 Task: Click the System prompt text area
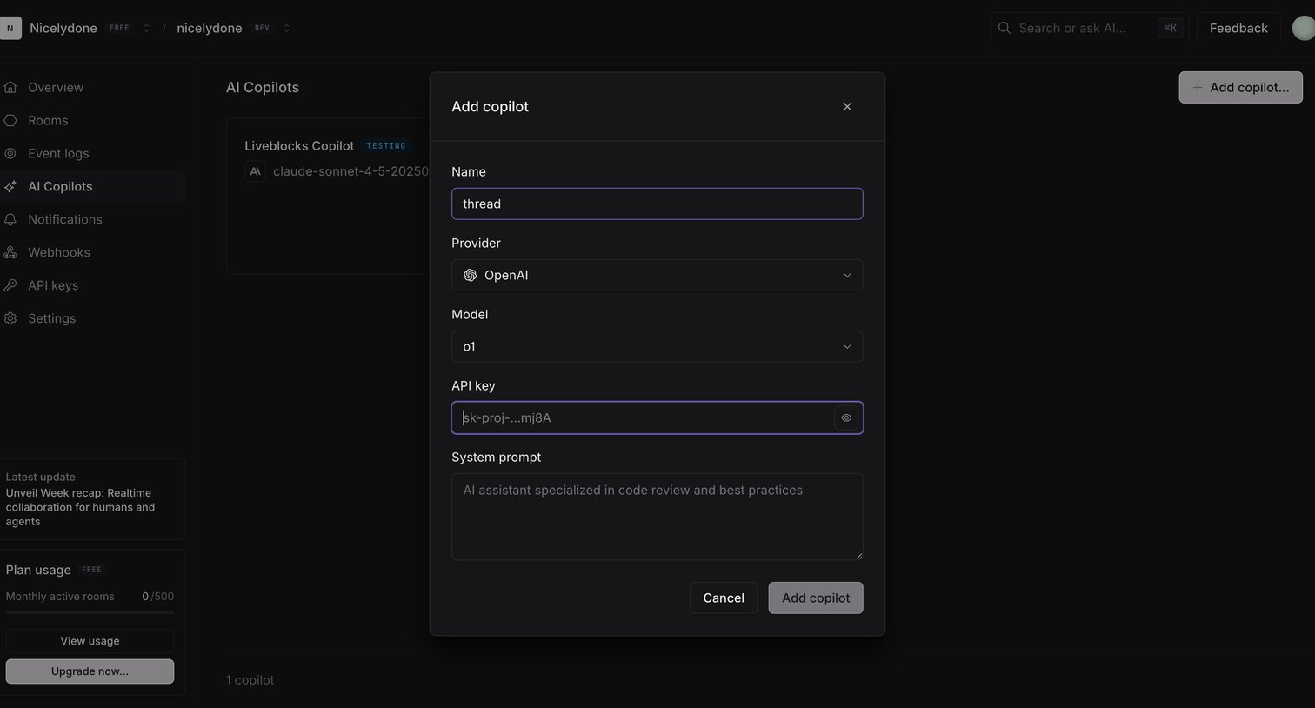657,517
